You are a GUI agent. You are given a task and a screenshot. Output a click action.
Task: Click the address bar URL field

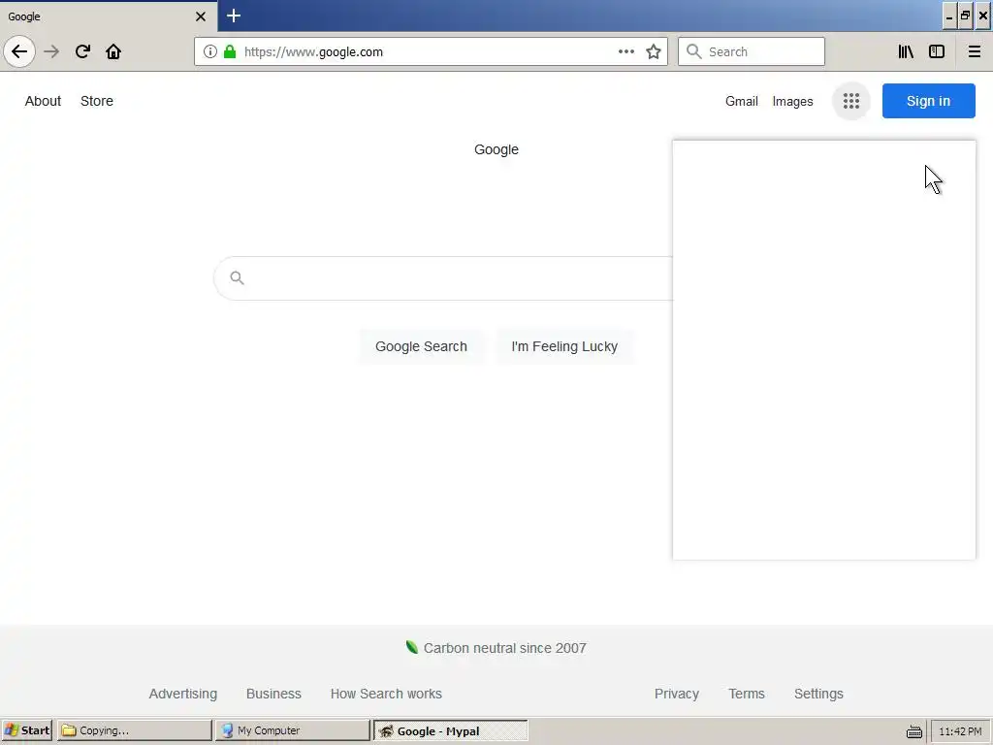click(x=431, y=51)
